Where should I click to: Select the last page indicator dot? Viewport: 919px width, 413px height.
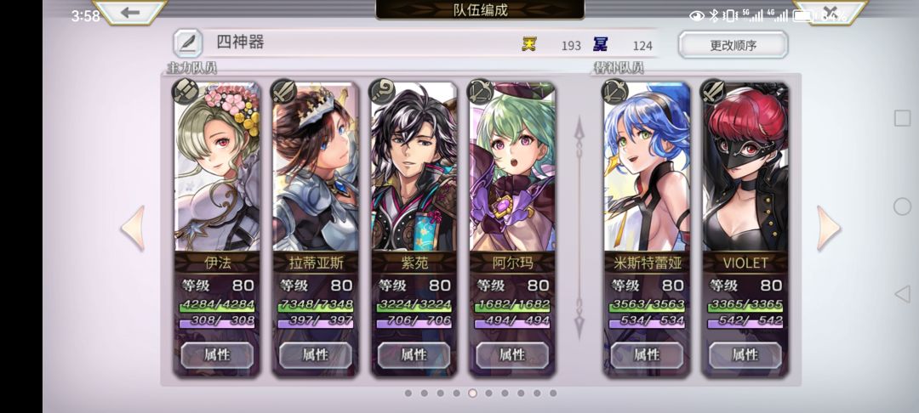point(553,393)
